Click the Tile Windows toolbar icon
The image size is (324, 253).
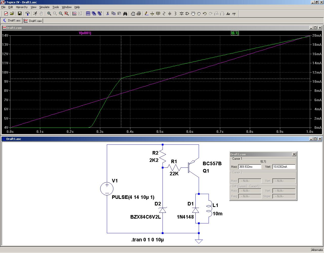coord(88,14)
